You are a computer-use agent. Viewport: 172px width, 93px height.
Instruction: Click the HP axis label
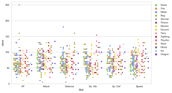tap(23, 86)
